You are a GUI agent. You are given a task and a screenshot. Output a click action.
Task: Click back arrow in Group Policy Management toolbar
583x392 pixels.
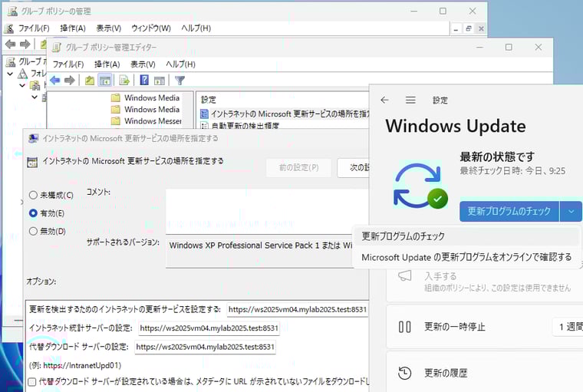pyautogui.click(x=11, y=44)
